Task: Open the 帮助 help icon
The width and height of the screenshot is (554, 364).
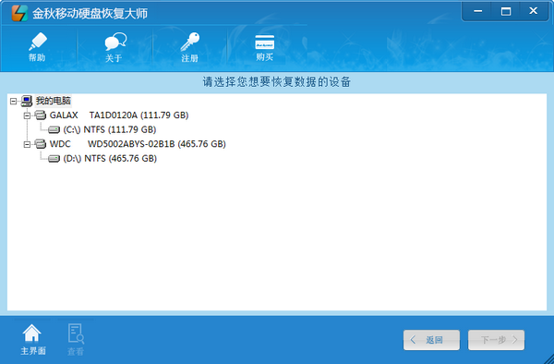Action: pos(38,42)
